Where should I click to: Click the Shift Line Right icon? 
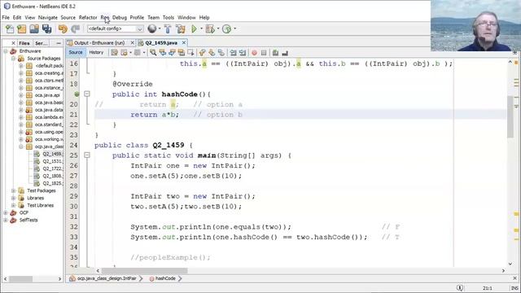[x=243, y=52]
